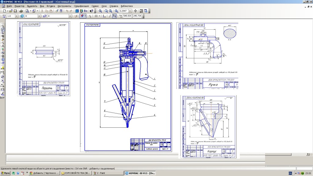Open the Document Manager icon

point(77,11)
